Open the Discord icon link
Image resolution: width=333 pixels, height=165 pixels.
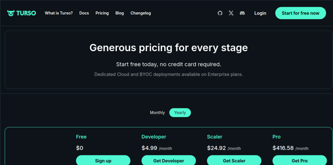(242, 13)
